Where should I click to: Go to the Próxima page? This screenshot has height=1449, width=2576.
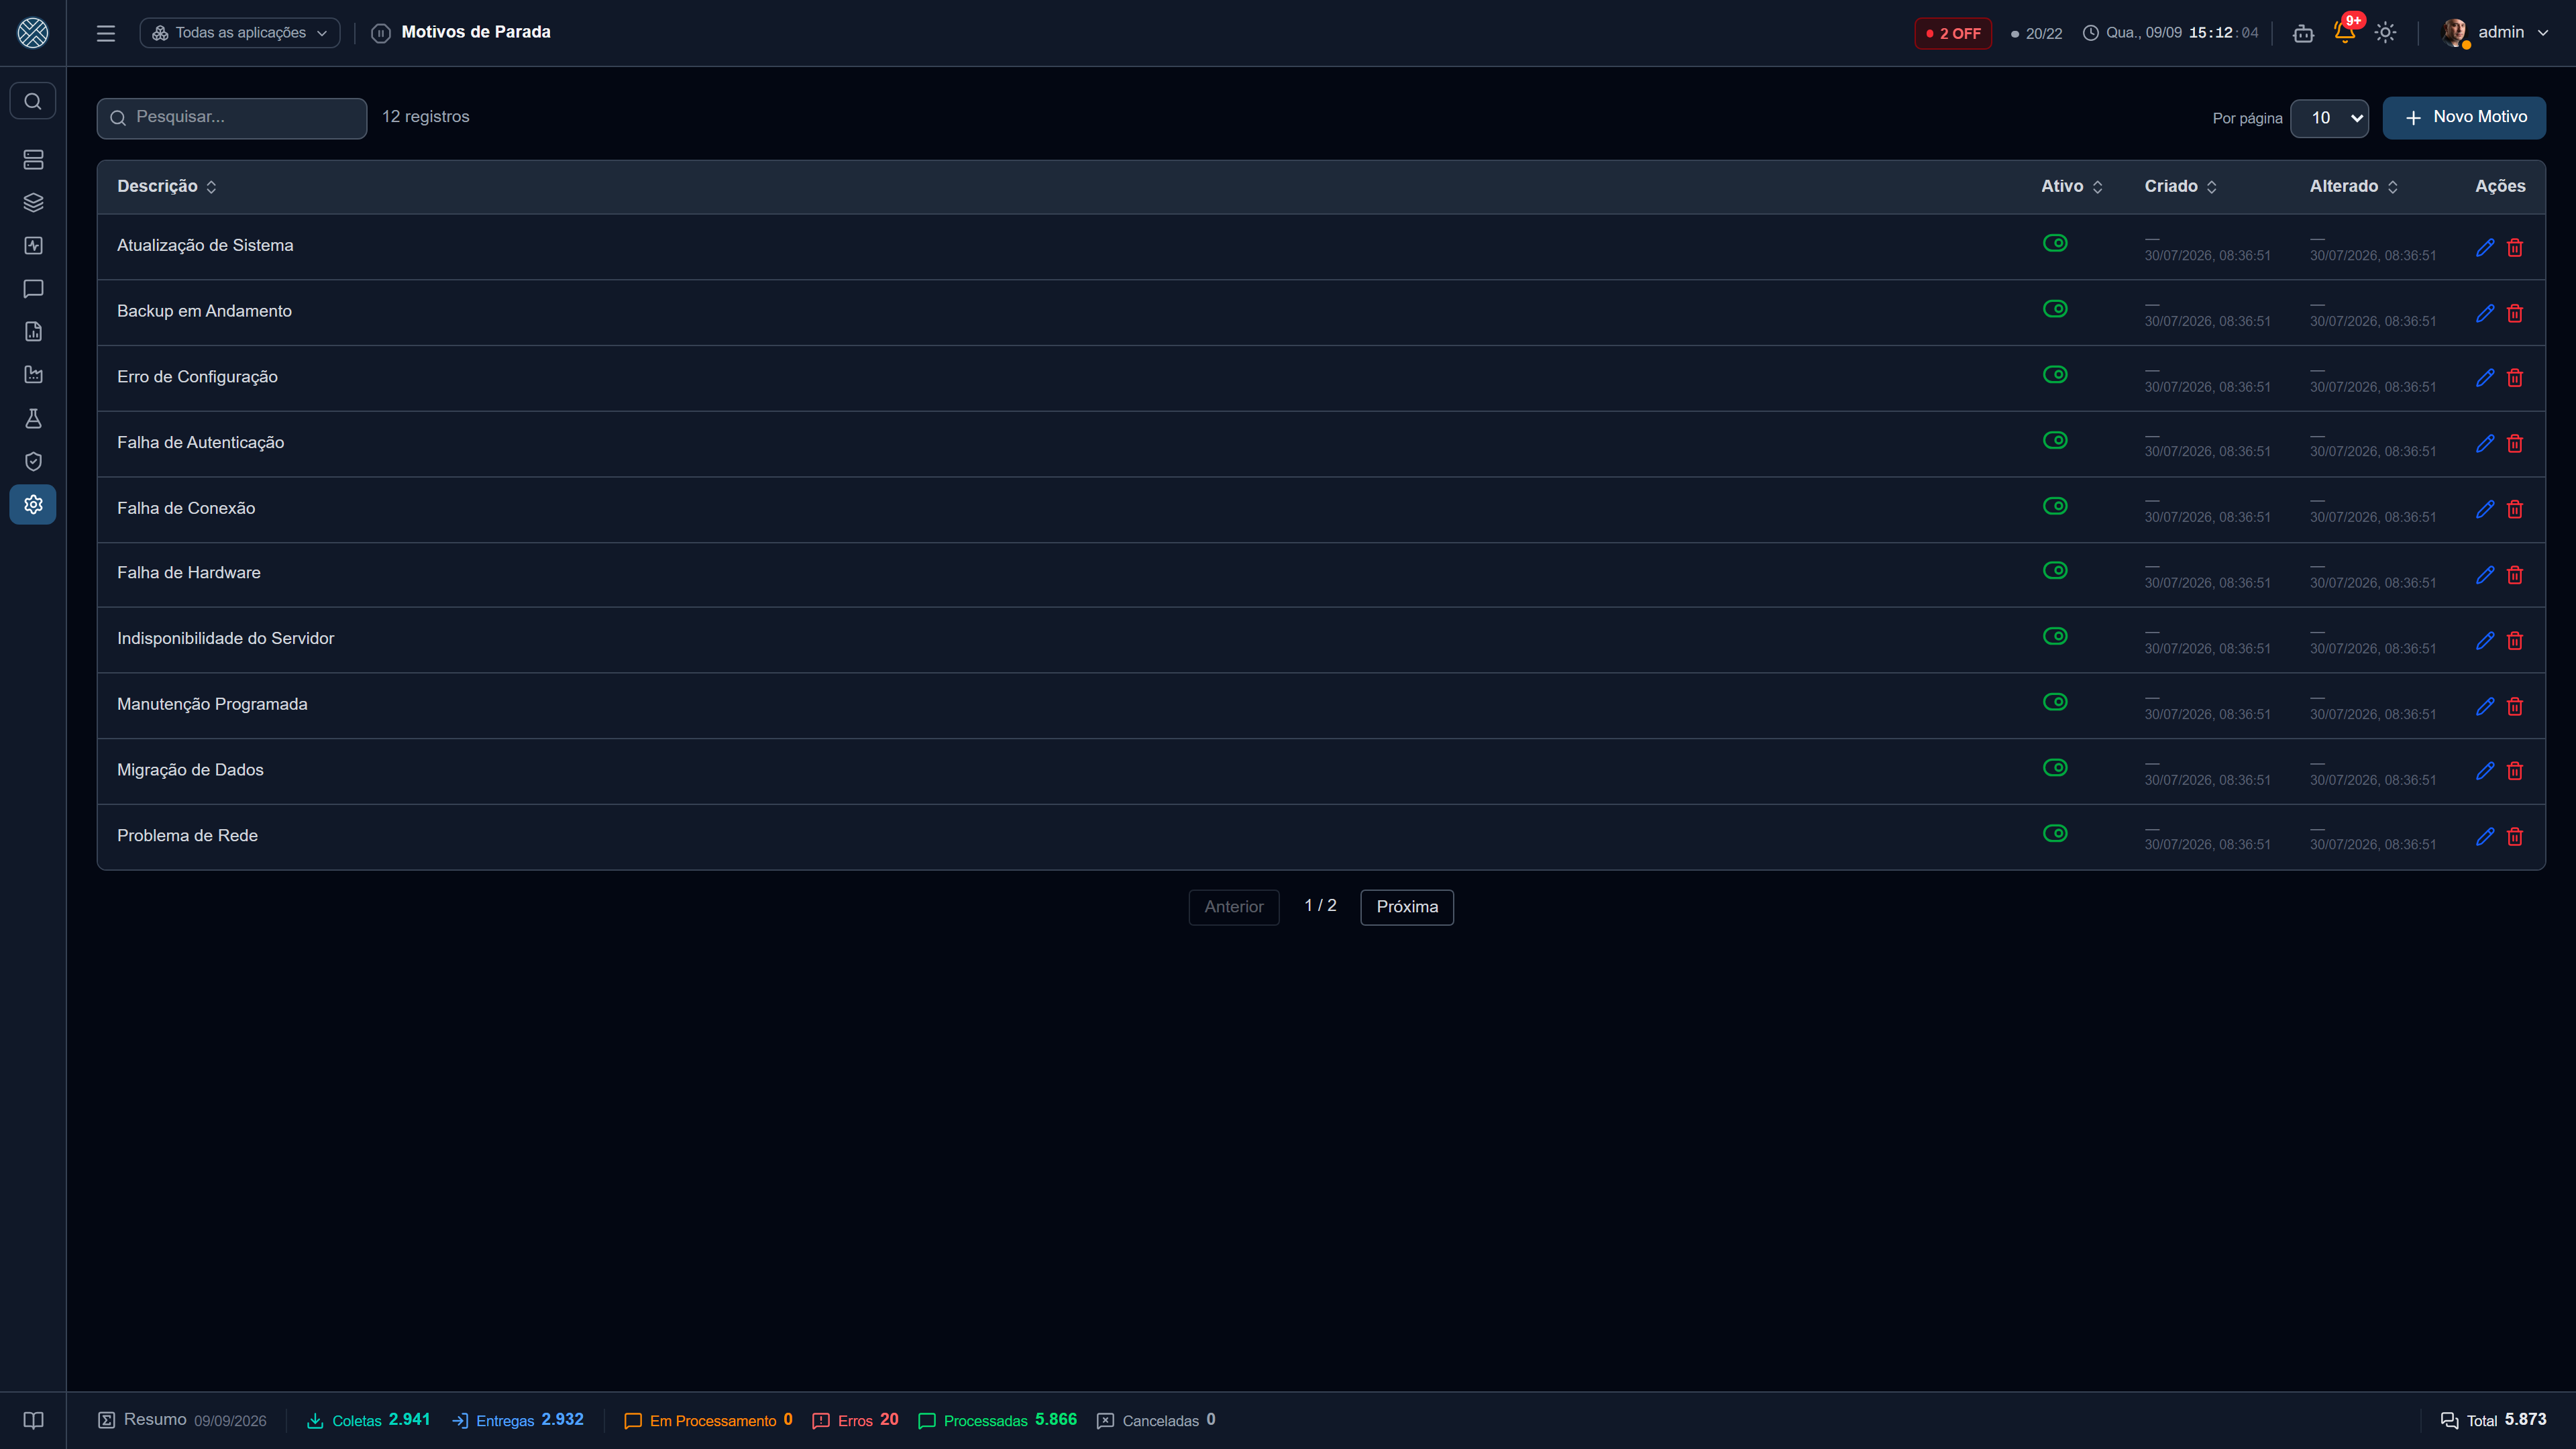point(1407,907)
